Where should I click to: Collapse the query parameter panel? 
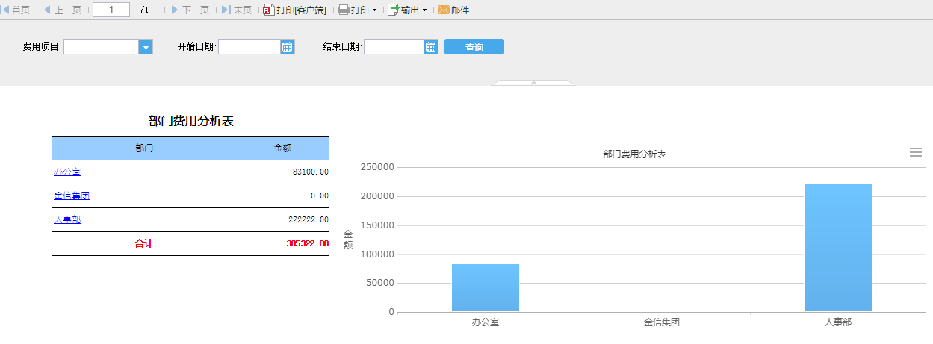533,82
